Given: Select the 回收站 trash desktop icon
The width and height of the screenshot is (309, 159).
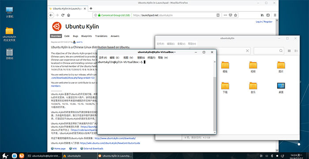Looking at the screenshot, I should coord(9,54).
